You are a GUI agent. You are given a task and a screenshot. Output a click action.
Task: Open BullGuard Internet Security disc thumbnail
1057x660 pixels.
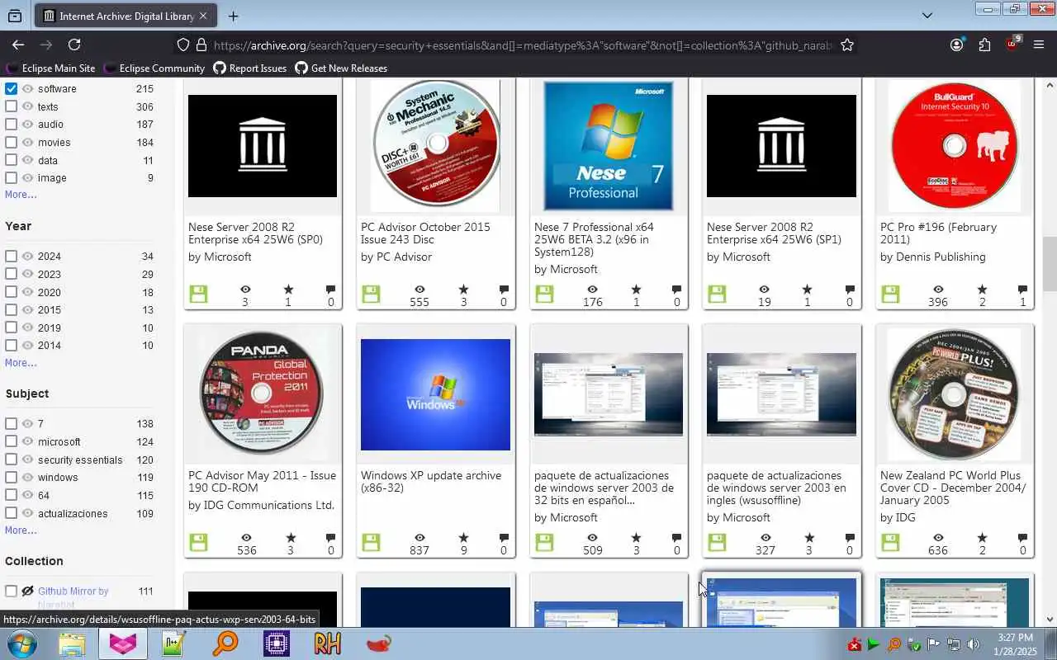click(x=955, y=146)
